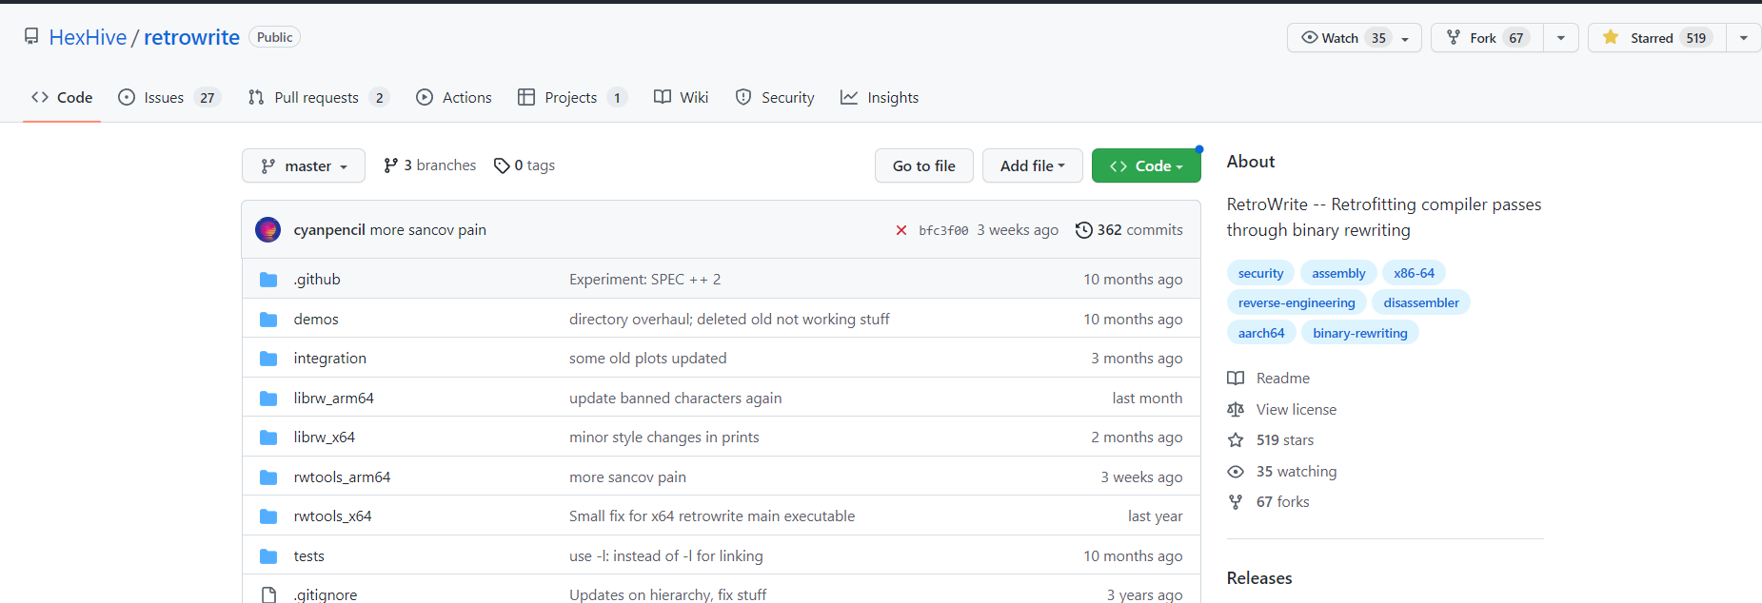This screenshot has height=603, width=1762.
Task: View the 67 forks link in About
Action: [x=1269, y=501]
